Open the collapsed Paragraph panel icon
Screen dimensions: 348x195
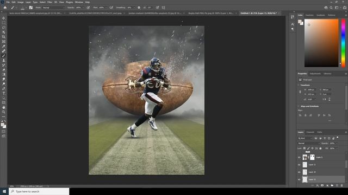point(293,29)
